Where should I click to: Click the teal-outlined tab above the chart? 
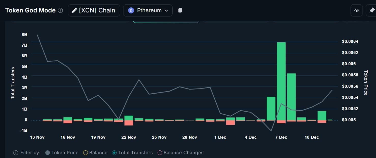coord(166,22)
